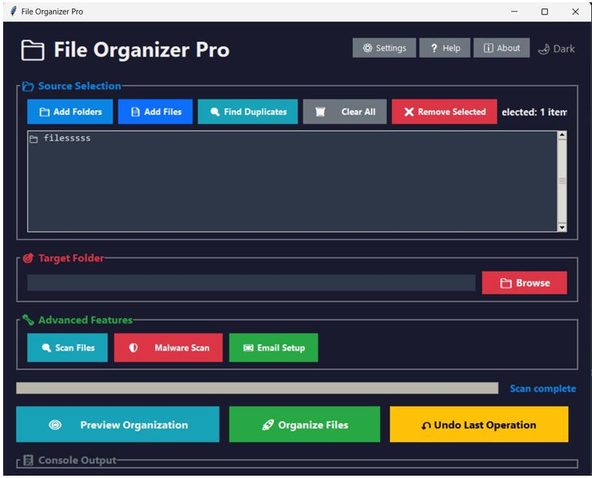Maximize the File Organizer Pro window
This screenshot has height=478, width=592.
tap(544, 12)
